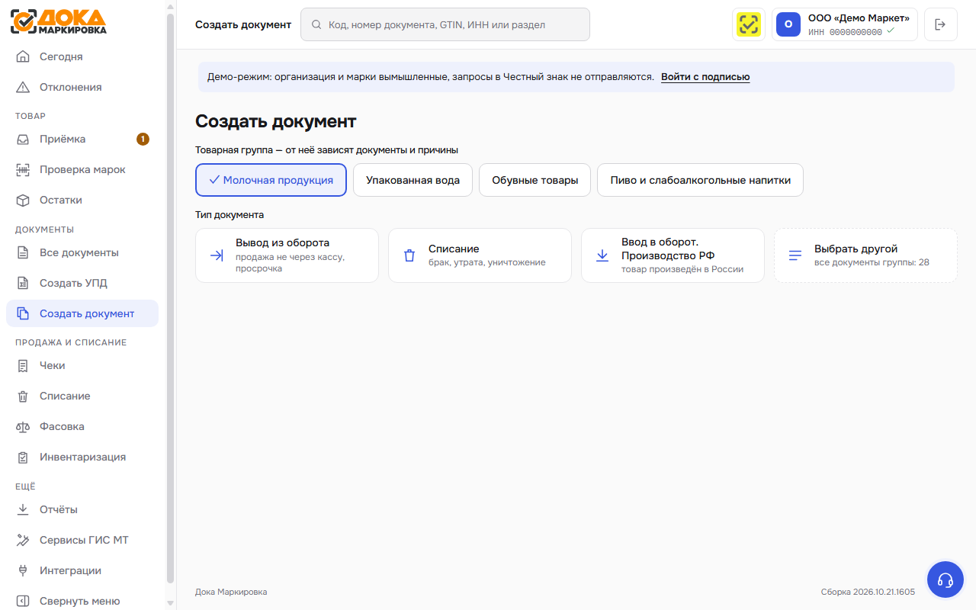Open the Все документы file icon
This screenshot has height=610, width=976.
23,252
